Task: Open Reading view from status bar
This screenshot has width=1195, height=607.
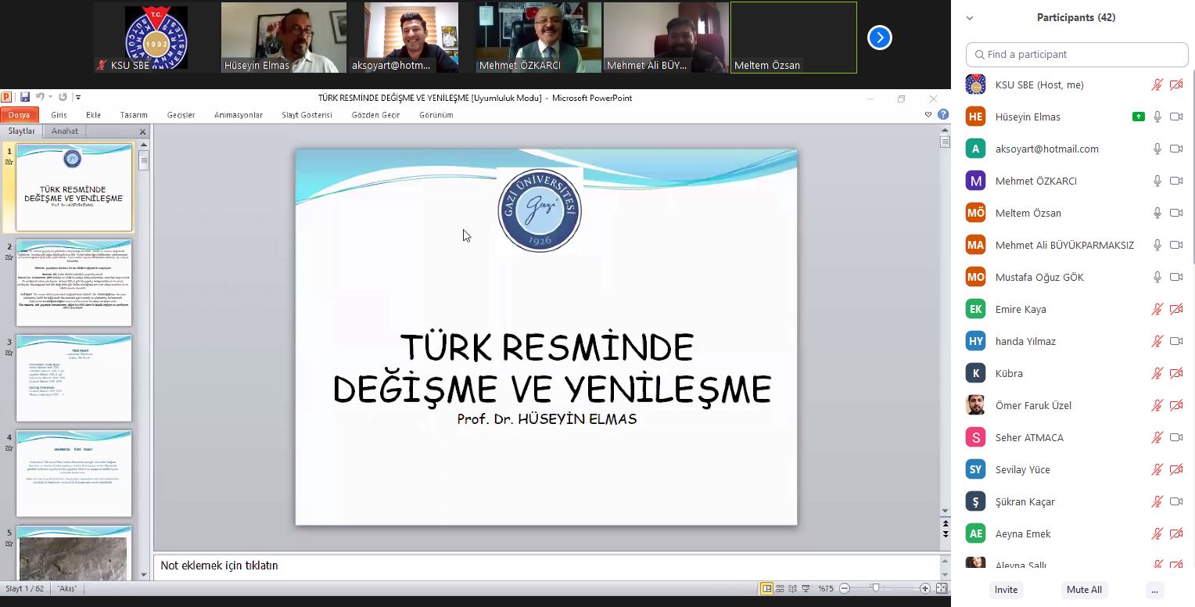Action: click(x=792, y=588)
